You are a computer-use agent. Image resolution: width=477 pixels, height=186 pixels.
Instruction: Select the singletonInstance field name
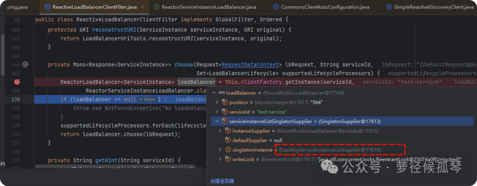252,150
